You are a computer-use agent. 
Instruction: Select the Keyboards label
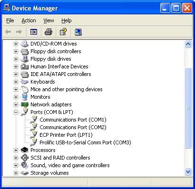pyautogui.click(x=43, y=82)
